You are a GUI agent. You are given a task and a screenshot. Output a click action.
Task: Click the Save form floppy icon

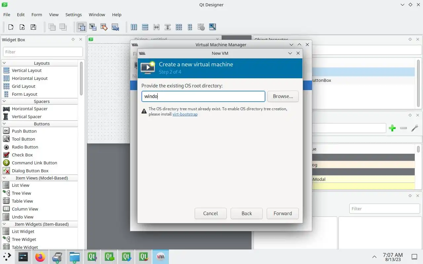tap(33, 27)
